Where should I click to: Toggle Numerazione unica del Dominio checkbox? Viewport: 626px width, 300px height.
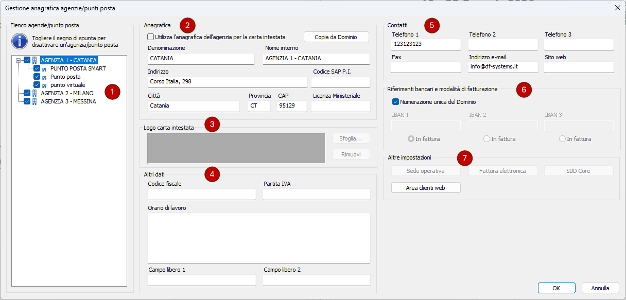coord(396,102)
